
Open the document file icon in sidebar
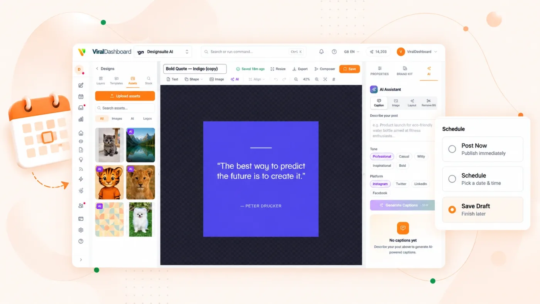81,150
